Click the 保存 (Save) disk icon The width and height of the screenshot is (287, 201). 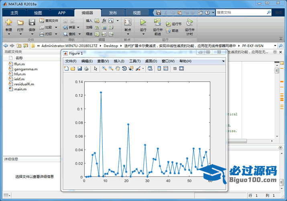pyautogui.click(x=32, y=23)
